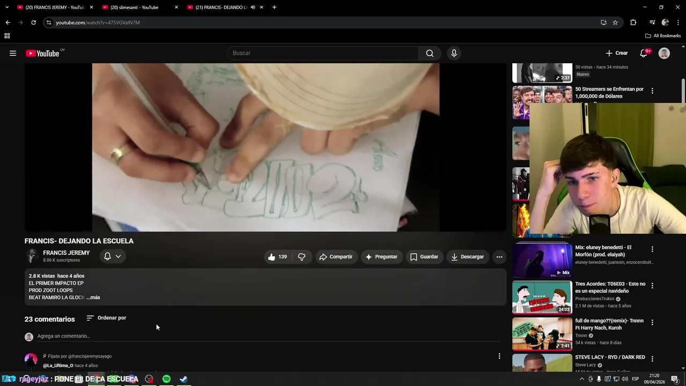
Task: Like the video with thumbs up
Action: 278,257
